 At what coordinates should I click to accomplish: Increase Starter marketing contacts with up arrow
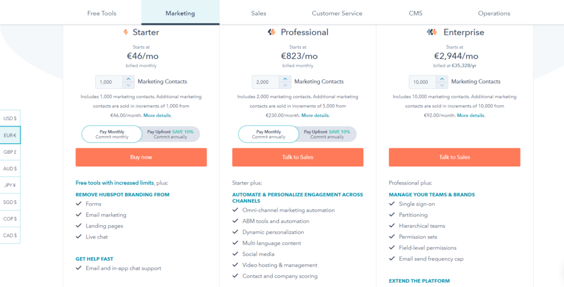tap(128, 79)
